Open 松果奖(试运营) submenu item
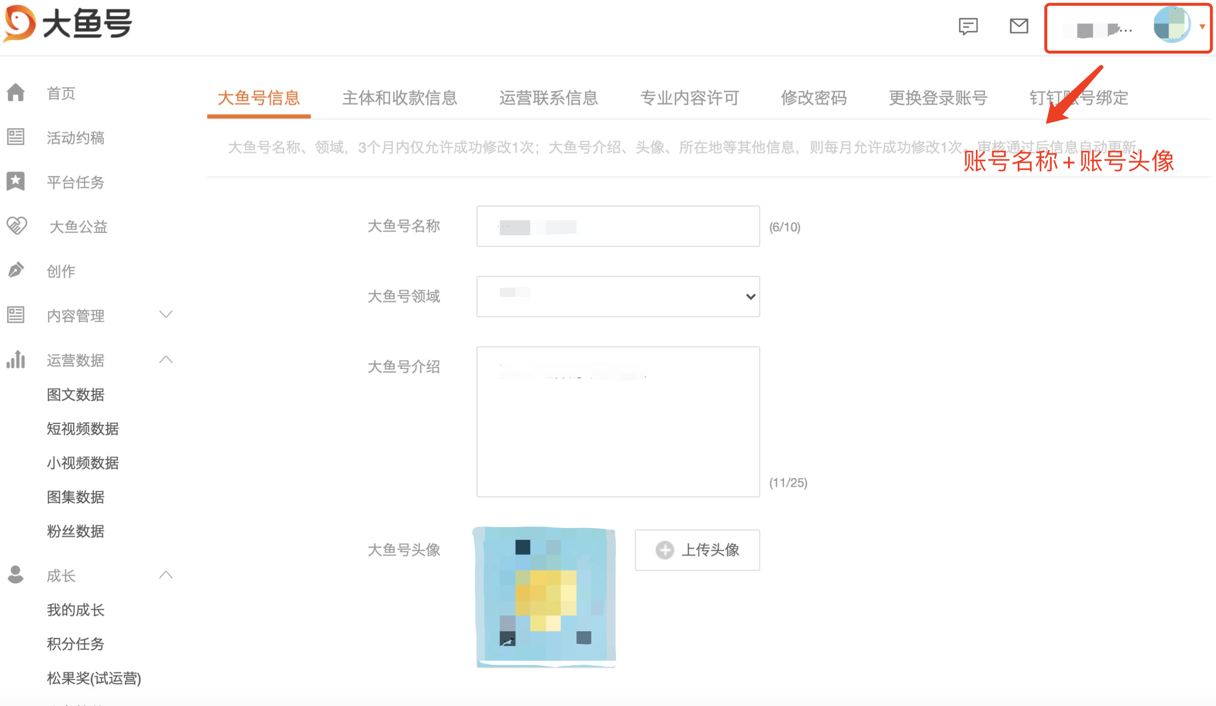The image size is (1216, 706). 94,678
